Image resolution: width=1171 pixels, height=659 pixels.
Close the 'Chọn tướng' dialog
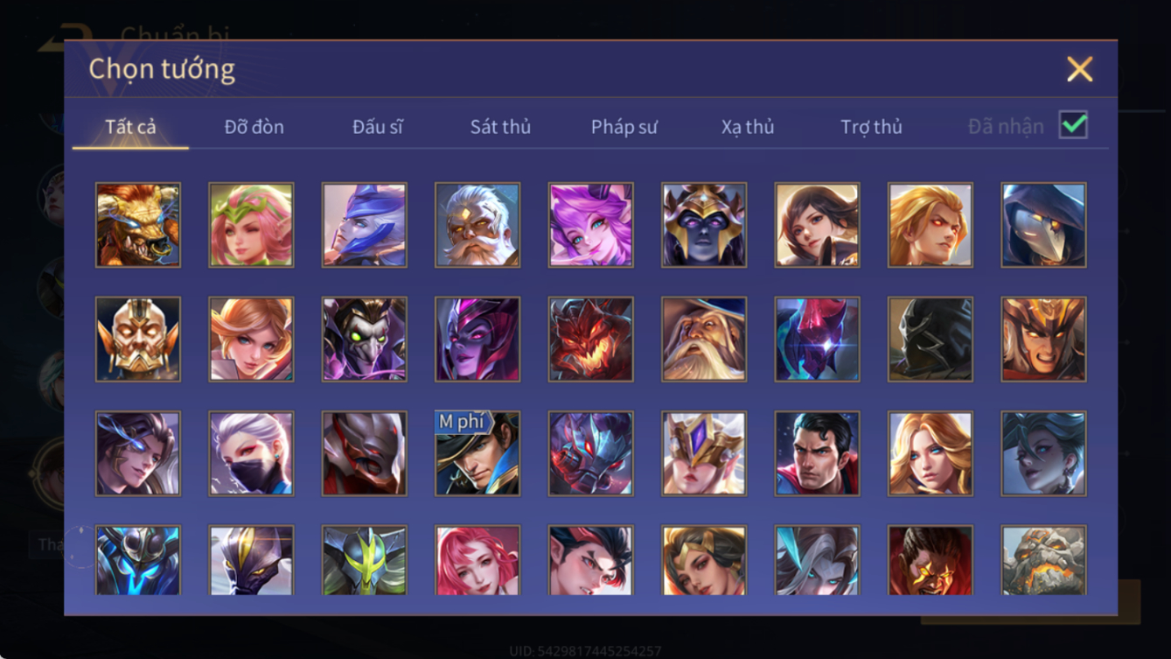[x=1079, y=69]
